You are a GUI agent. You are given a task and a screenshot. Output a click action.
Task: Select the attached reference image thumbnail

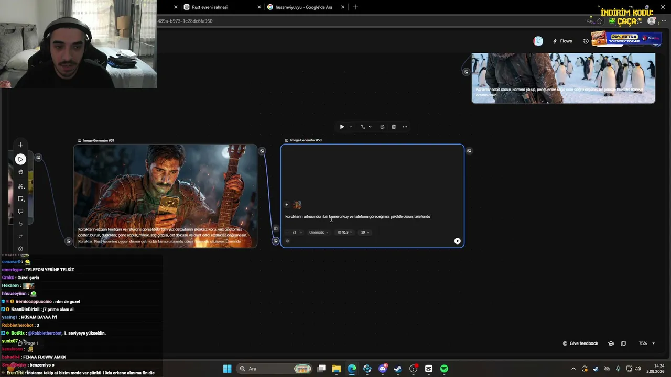297,205
